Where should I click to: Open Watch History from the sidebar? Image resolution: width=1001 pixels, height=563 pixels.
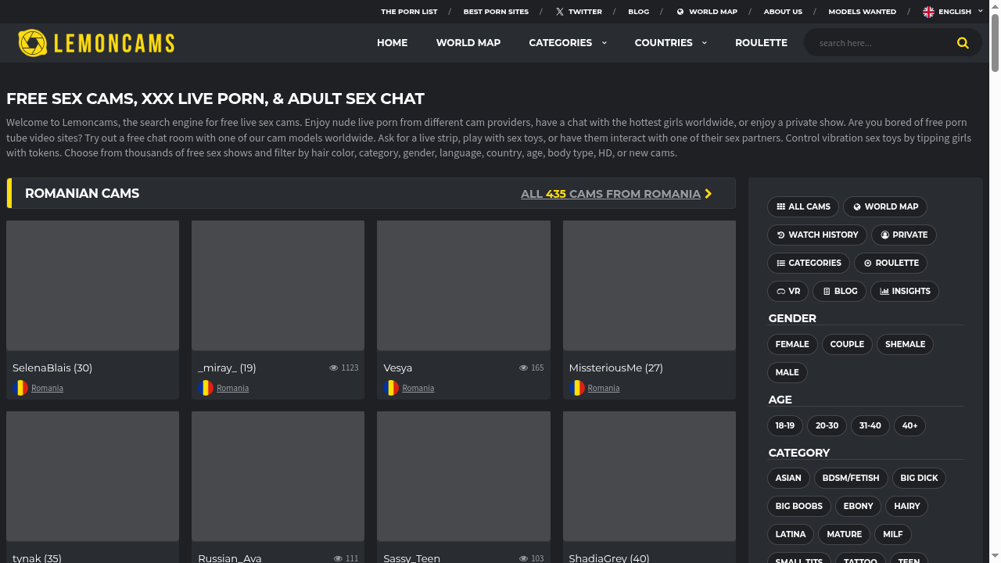817,235
